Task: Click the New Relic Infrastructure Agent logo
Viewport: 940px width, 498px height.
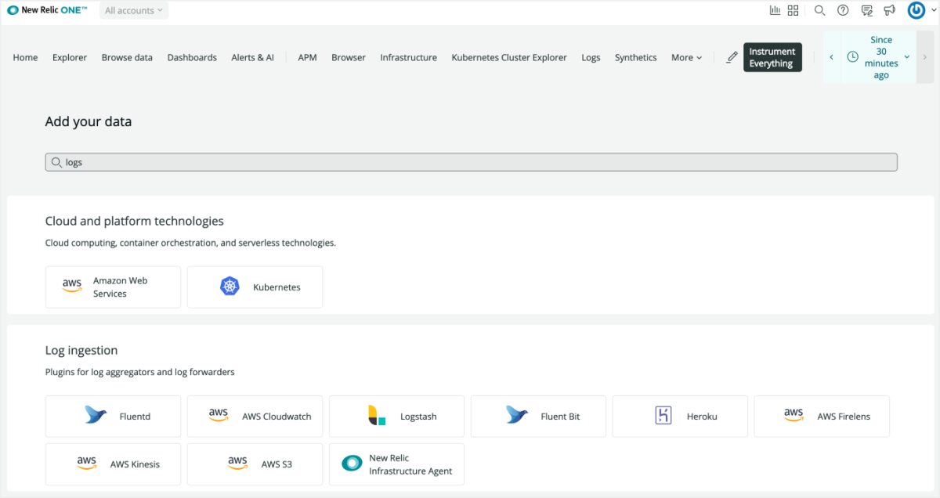Action: click(352, 464)
